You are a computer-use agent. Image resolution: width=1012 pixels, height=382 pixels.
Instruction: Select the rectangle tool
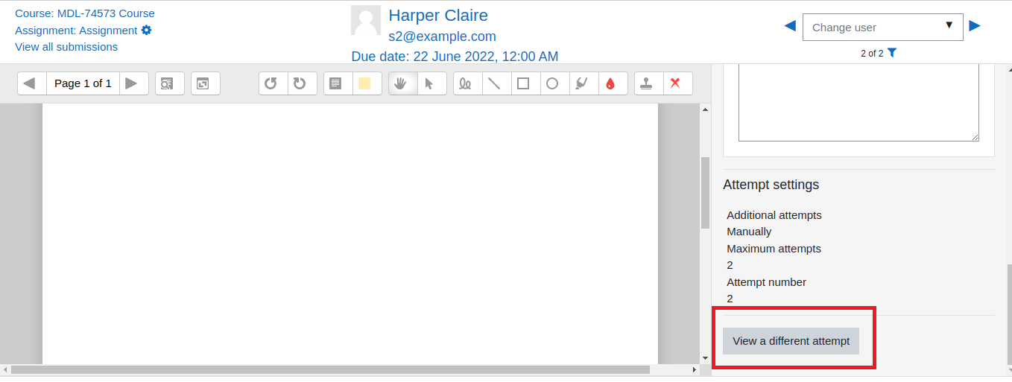(525, 83)
